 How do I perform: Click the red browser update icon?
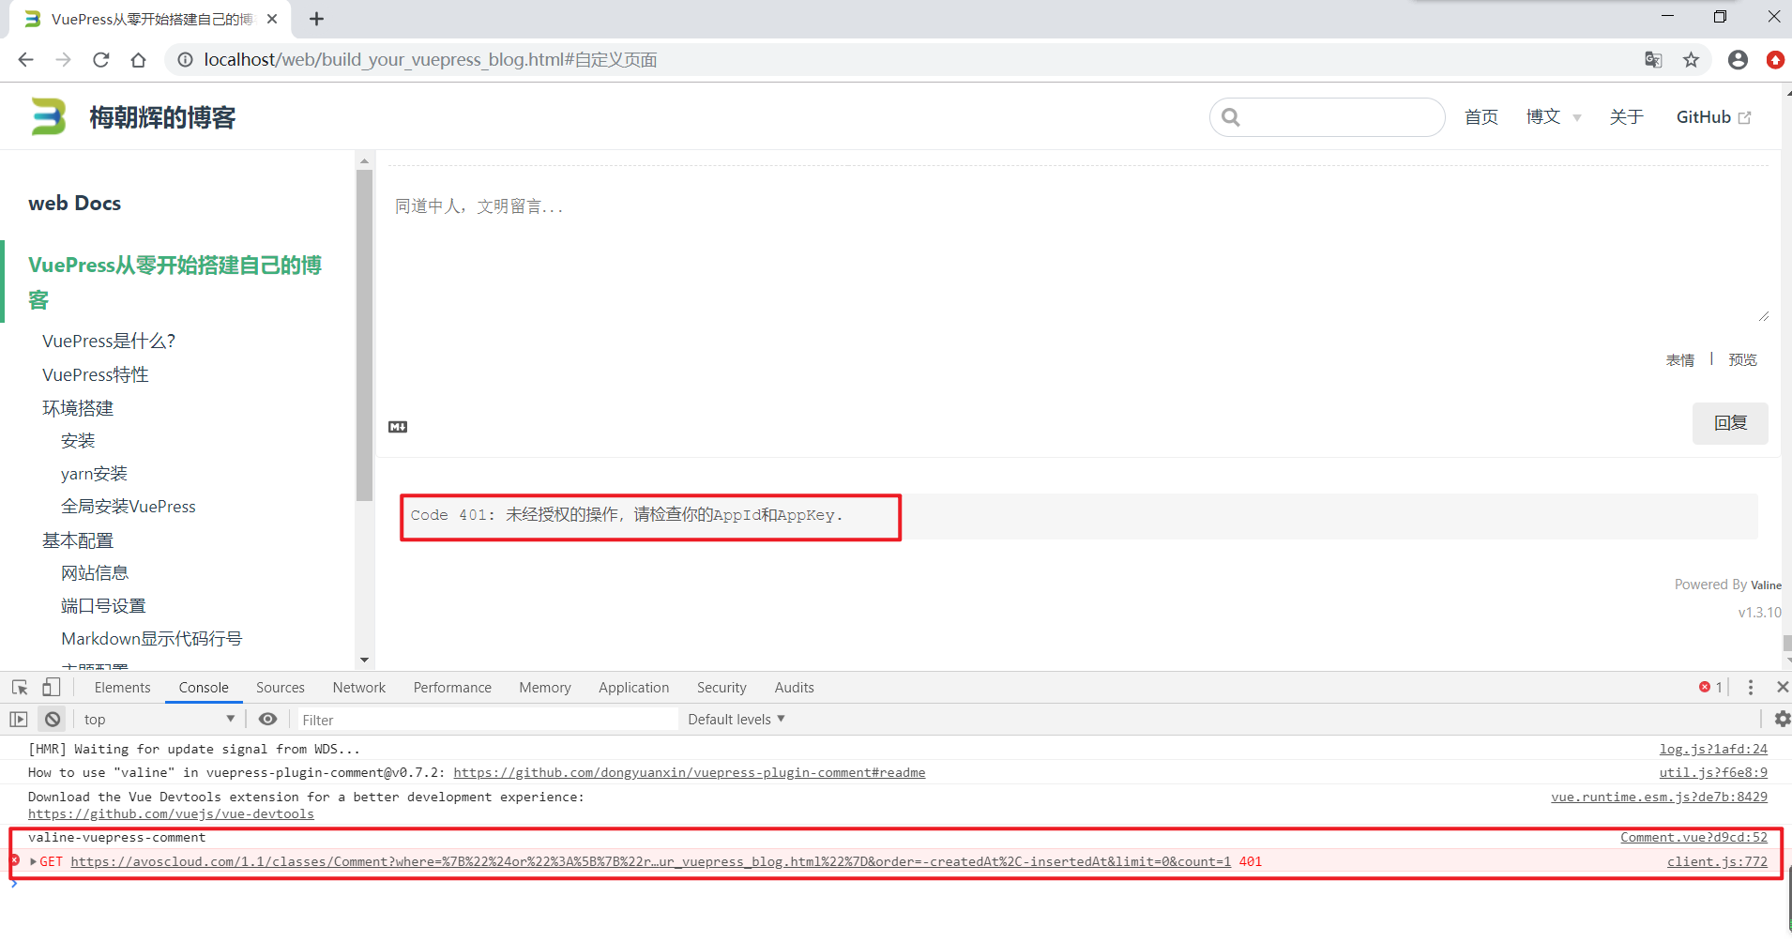[1775, 60]
